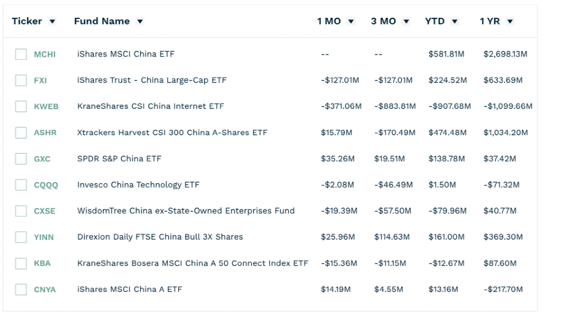Select the KWEB row checkbox

coord(21,107)
